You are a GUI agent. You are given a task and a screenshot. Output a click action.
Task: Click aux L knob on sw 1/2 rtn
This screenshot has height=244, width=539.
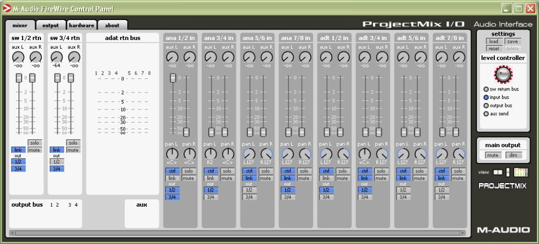click(x=18, y=57)
